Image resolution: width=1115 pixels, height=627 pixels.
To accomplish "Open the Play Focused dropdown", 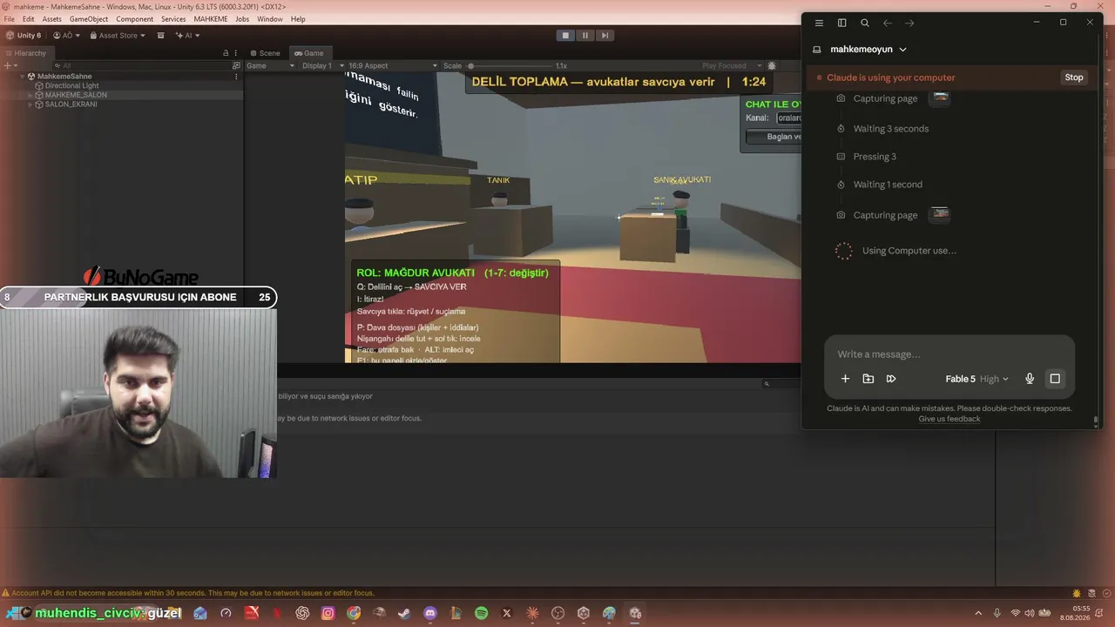I will (x=732, y=65).
